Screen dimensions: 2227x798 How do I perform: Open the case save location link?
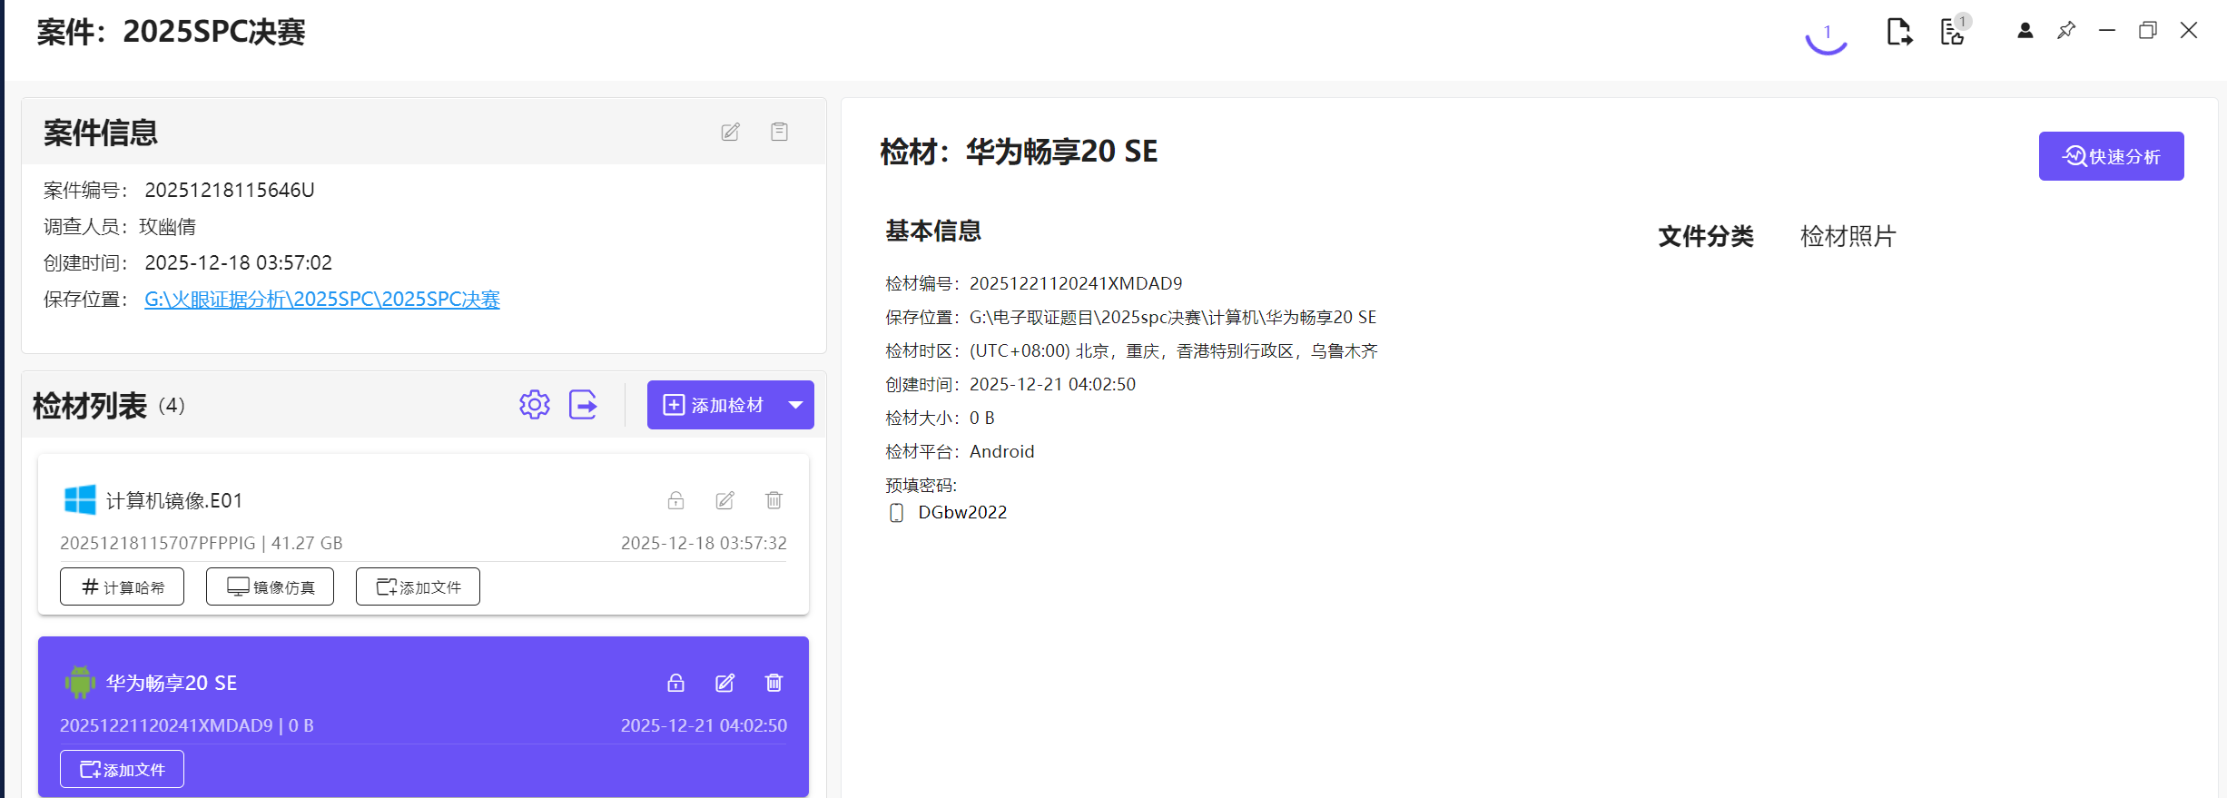tap(321, 300)
